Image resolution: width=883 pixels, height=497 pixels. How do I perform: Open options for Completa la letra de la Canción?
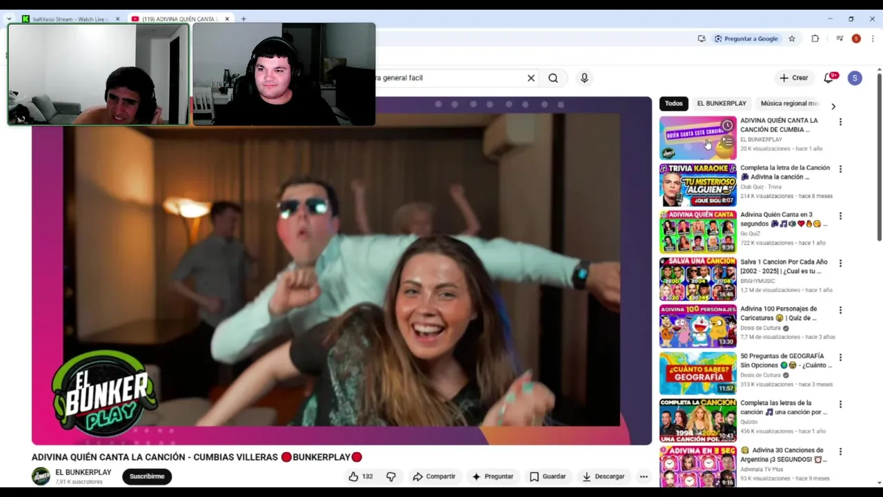(840, 169)
